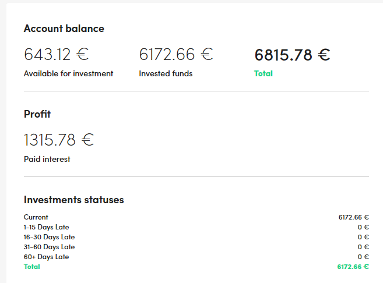Click the bold 6815.78 € total balance
The image size is (383, 283).
pos(293,55)
